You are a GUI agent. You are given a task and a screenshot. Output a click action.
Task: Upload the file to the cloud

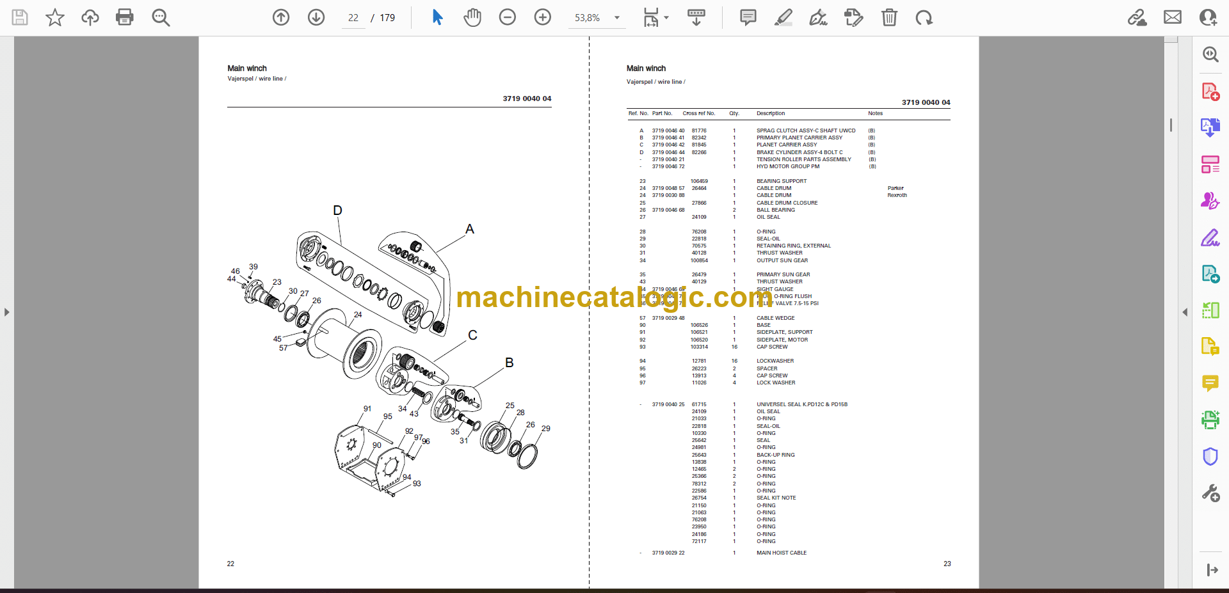click(x=90, y=17)
